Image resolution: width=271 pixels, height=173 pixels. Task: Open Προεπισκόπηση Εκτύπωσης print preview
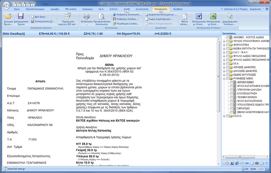pyautogui.click(x=101, y=17)
